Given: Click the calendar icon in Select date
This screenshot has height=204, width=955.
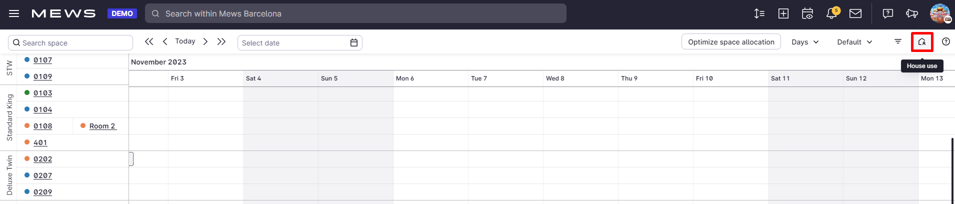Looking at the screenshot, I should [354, 43].
